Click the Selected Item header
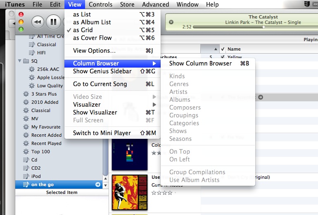Screen dimensions: 318x215 tap(62, 192)
